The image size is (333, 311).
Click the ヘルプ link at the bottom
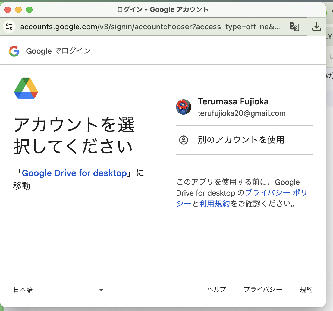216,289
